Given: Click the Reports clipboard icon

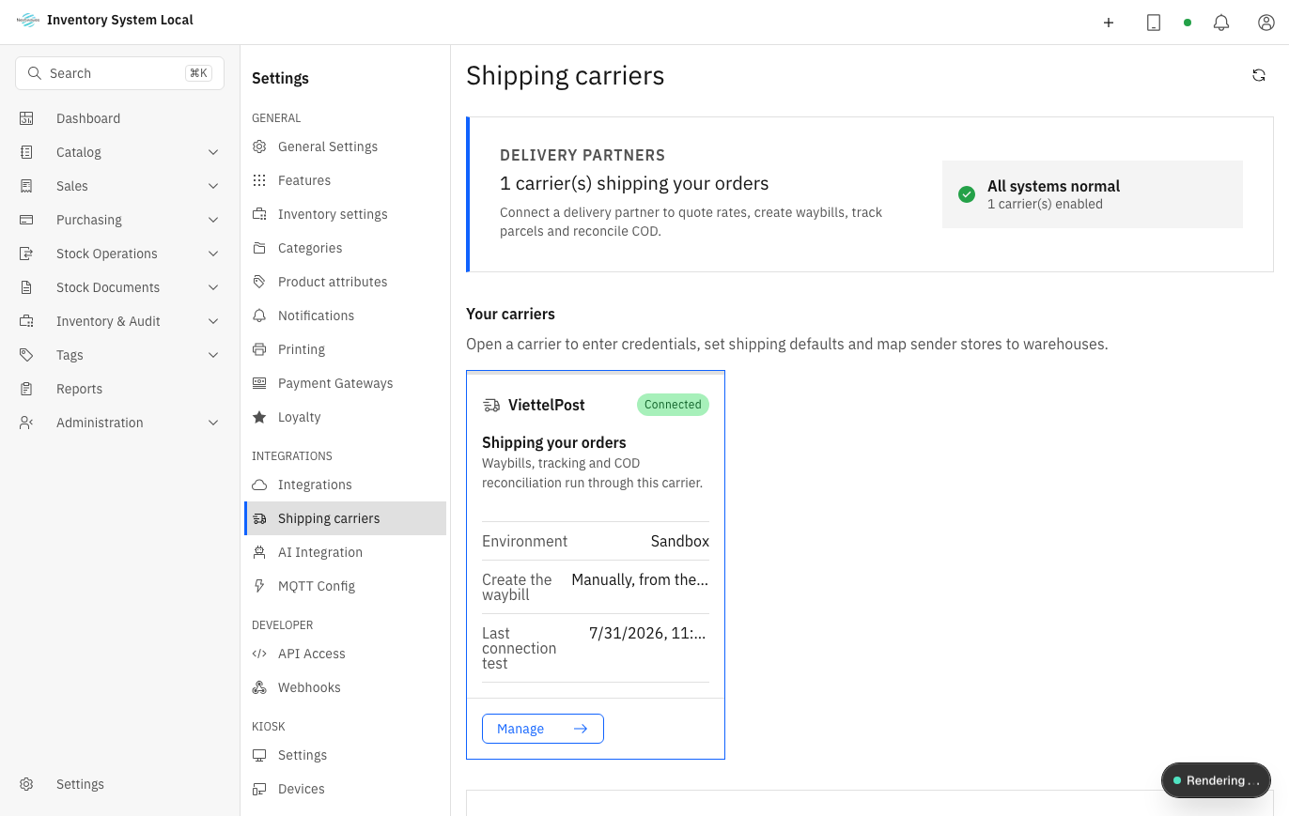Looking at the screenshot, I should [26, 389].
